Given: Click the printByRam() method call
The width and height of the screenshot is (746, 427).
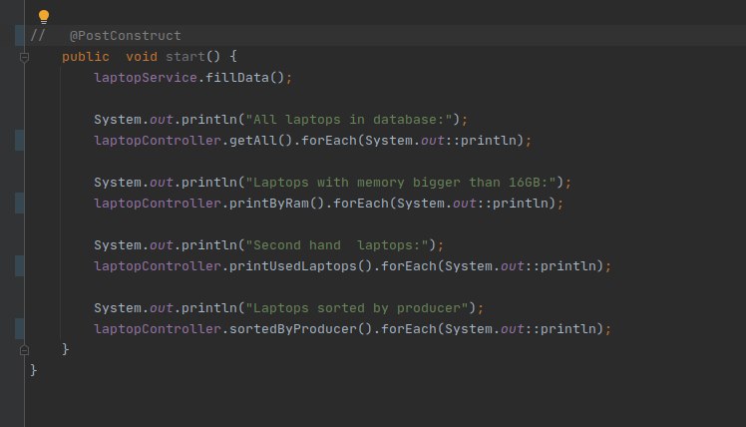Looking at the screenshot, I should [x=276, y=204].
